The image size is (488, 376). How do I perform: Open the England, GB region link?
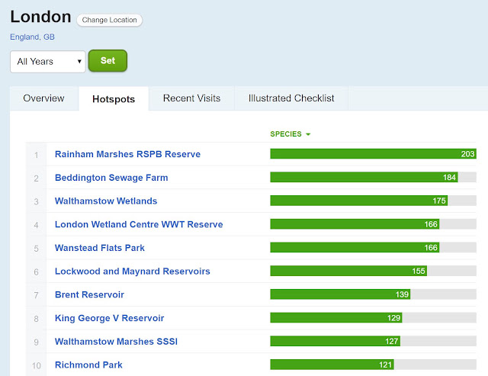point(32,37)
